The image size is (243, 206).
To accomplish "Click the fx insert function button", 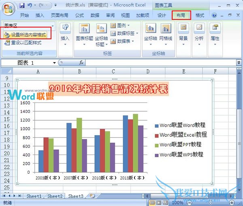I will pos(81,63).
